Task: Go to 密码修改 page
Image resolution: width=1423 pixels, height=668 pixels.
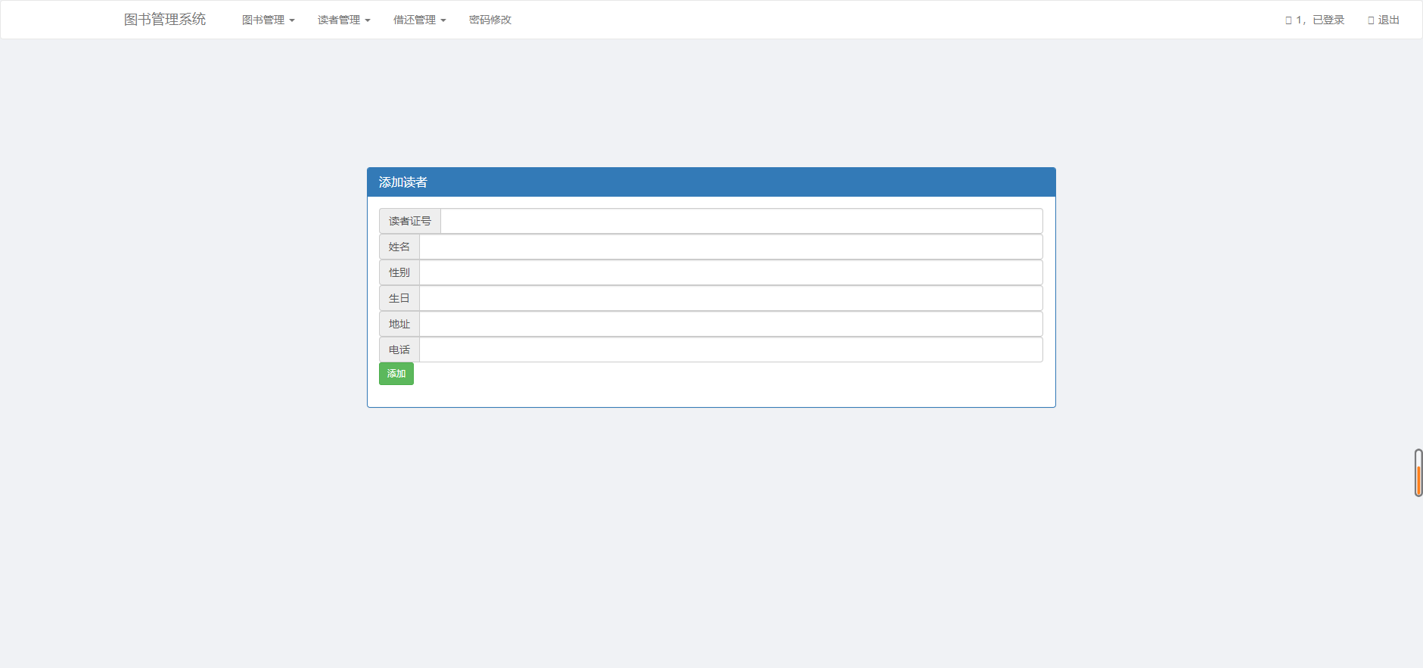Action: [490, 20]
